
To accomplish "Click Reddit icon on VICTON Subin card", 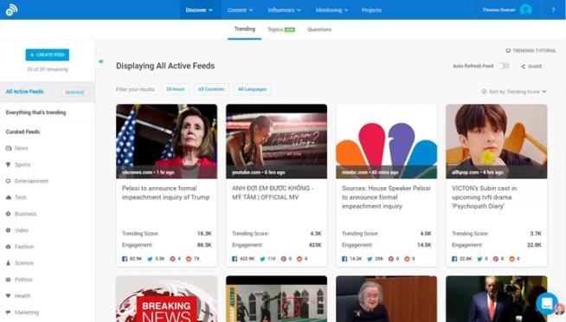I will tap(511, 259).
